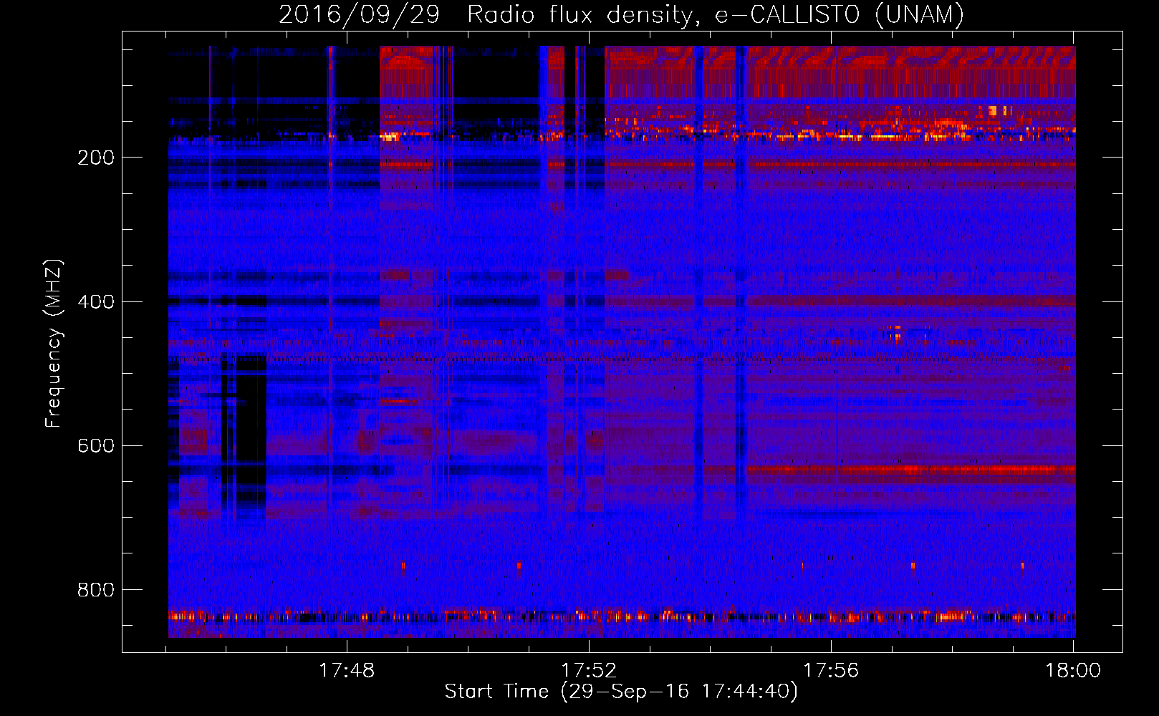Click the 400 frequency tick label

click(96, 301)
